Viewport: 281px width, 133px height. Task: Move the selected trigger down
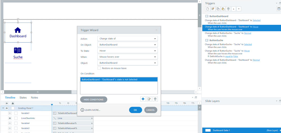[239, 9]
